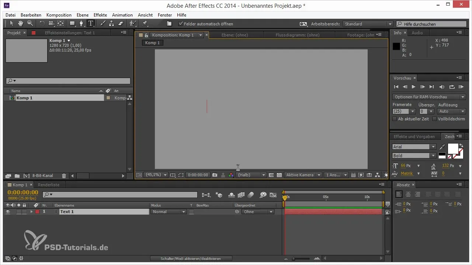This screenshot has height=265, width=472.
Task: Create new folder in Project panel
Action: (x=17, y=176)
